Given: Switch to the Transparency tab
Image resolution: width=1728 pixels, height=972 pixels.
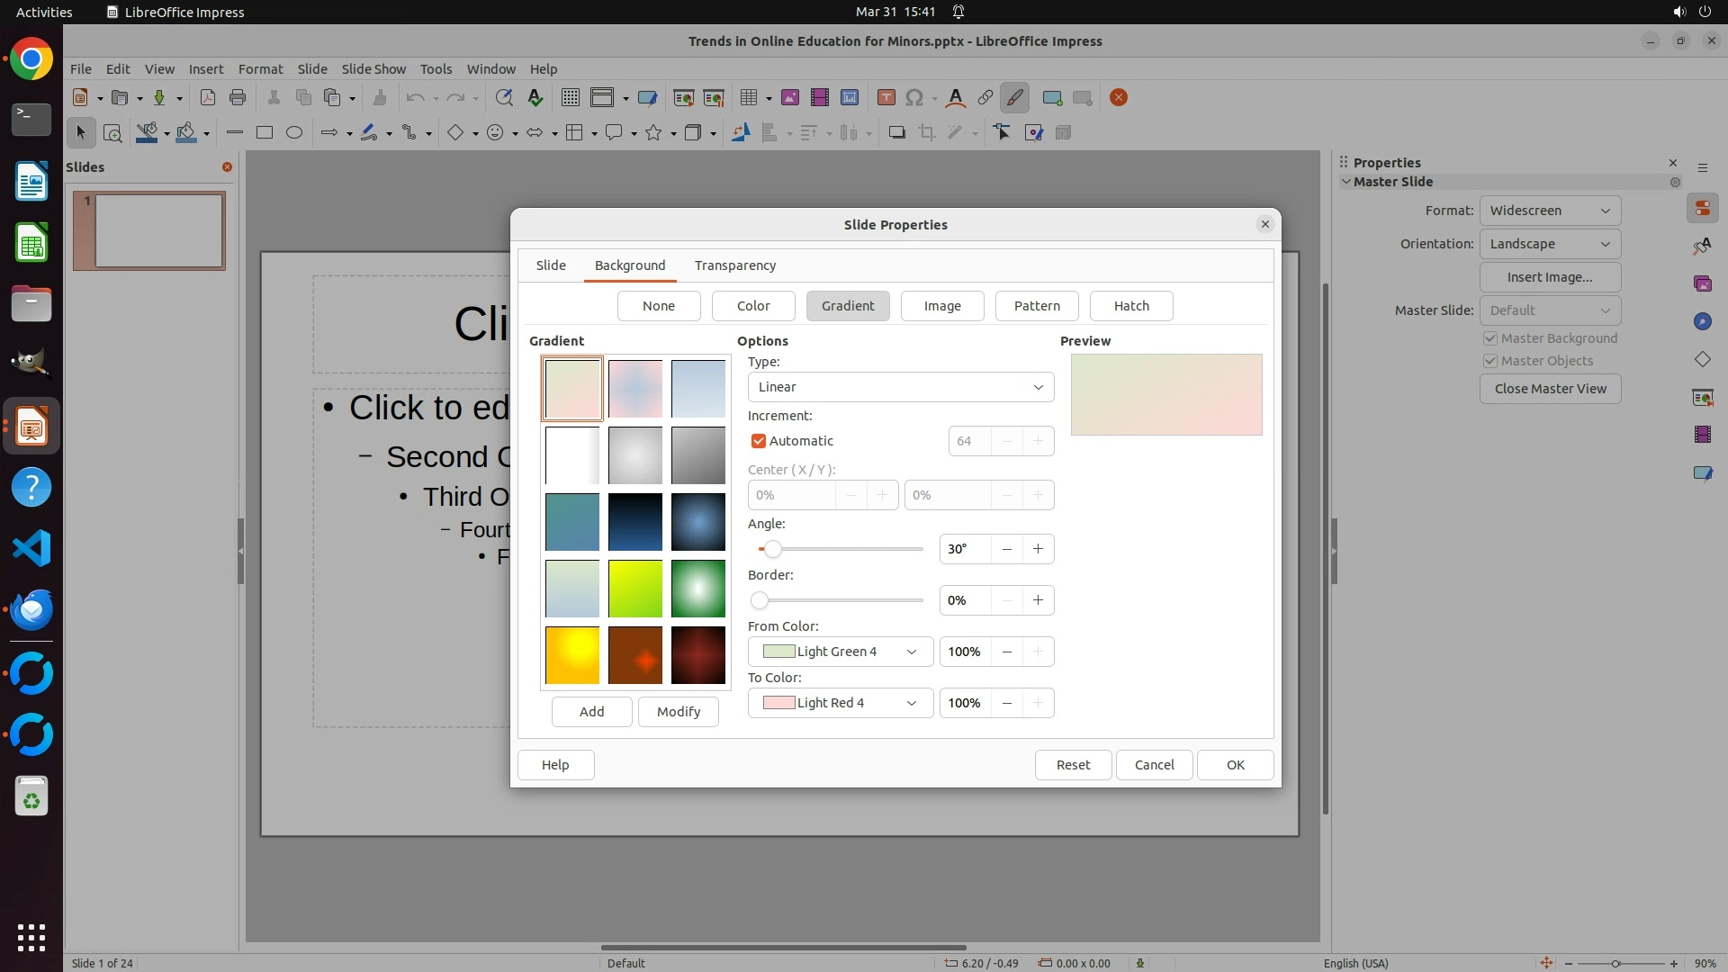Looking at the screenshot, I should pyautogui.click(x=734, y=265).
